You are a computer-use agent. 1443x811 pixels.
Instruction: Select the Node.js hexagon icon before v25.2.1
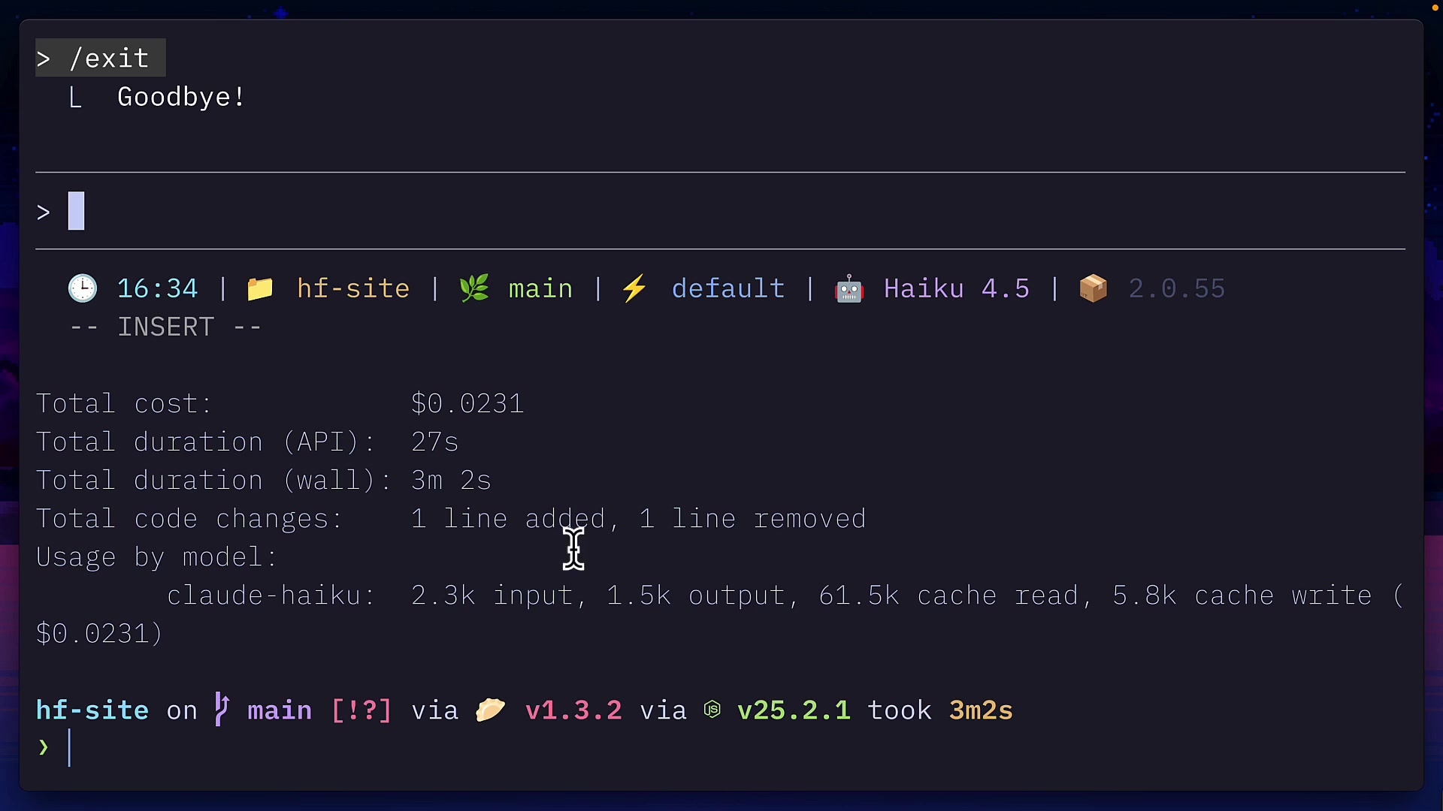click(x=712, y=710)
